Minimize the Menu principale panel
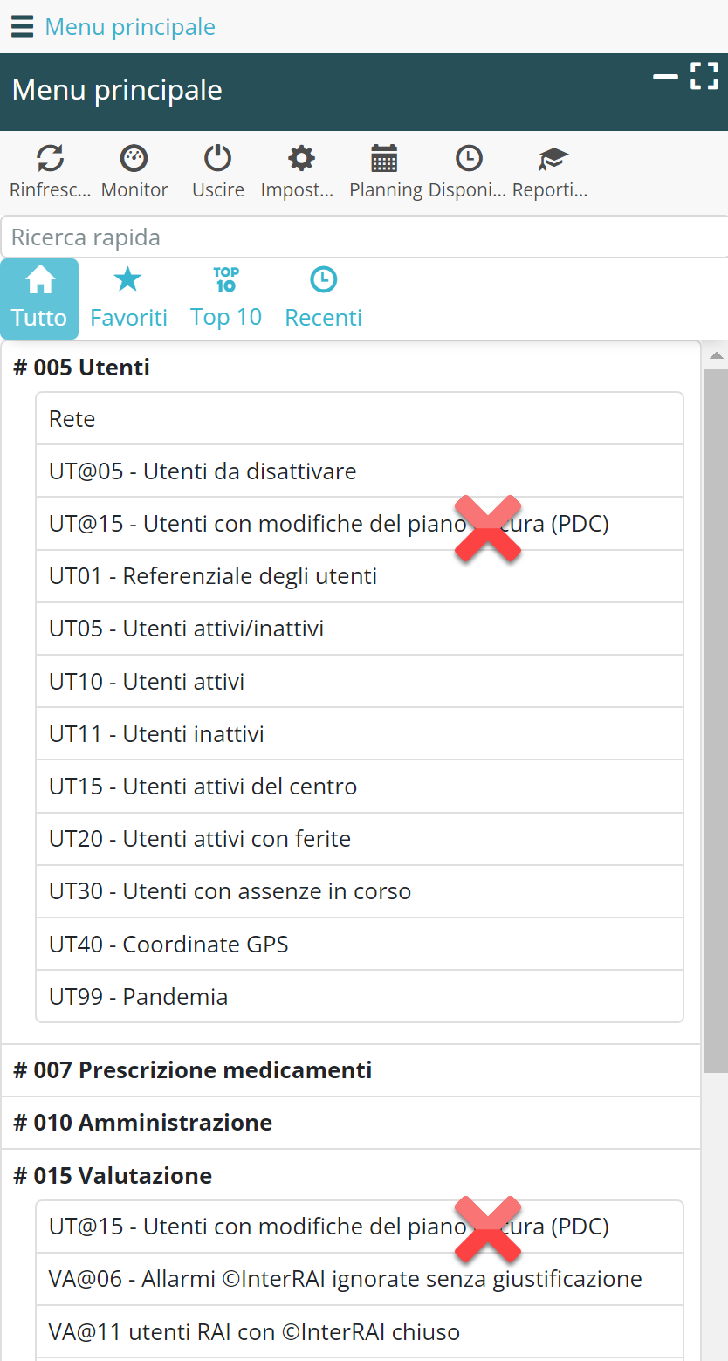728x1361 pixels. coord(666,77)
